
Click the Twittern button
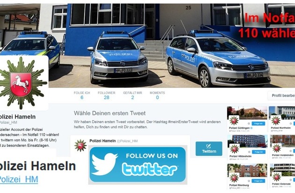[x=209, y=148]
